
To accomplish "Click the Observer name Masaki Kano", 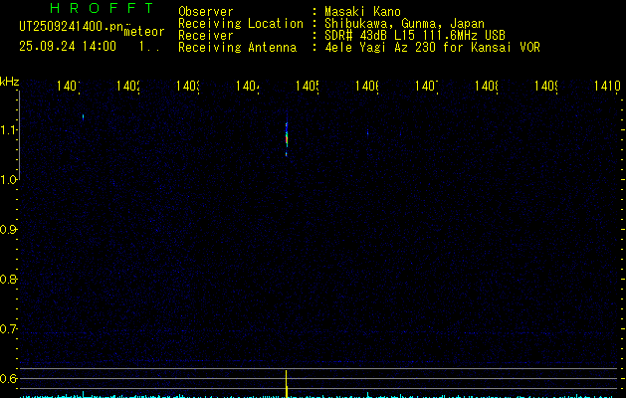I will [362, 12].
